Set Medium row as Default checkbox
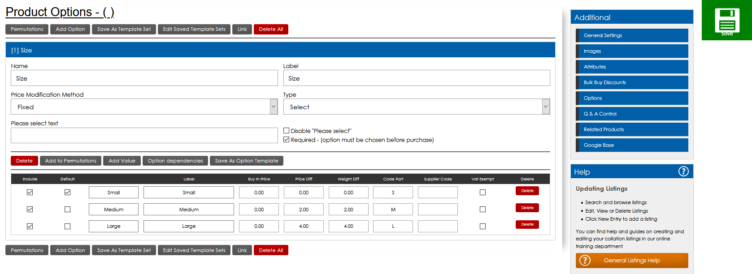This screenshot has height=274, width=752. point(67,209)
